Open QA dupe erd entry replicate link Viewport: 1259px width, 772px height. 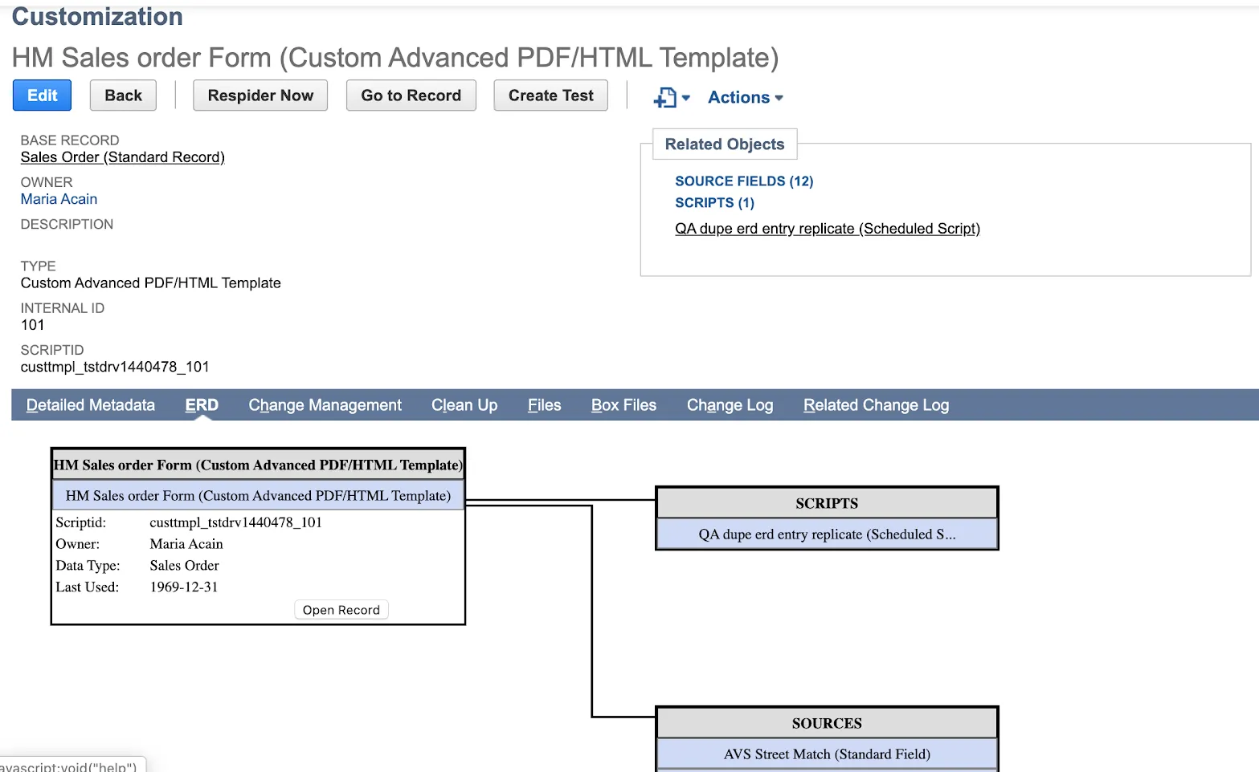click(x=828, y=229)
